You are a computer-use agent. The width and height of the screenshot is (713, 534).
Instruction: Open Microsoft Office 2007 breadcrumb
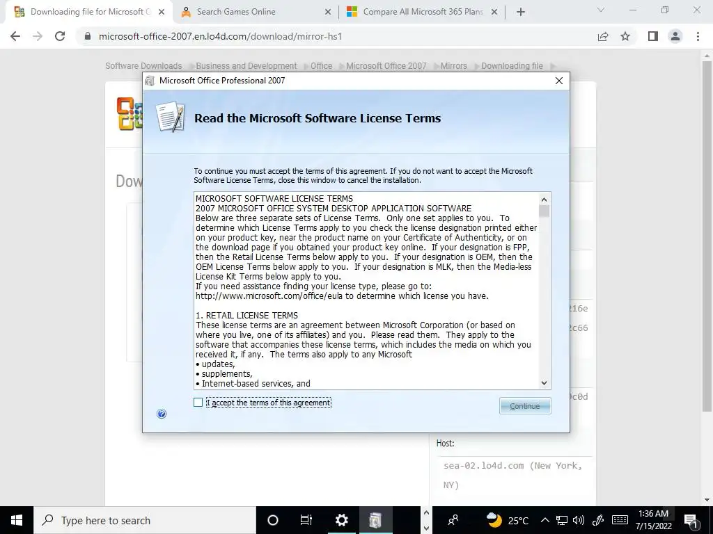click(x=386, y=66)
